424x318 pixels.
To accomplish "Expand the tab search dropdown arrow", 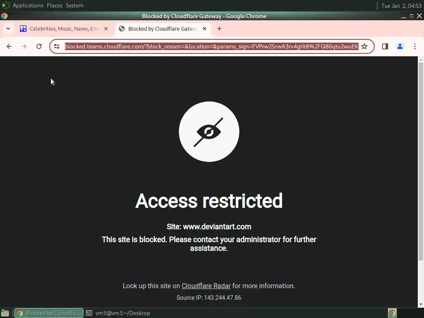I will pos(8,29).
